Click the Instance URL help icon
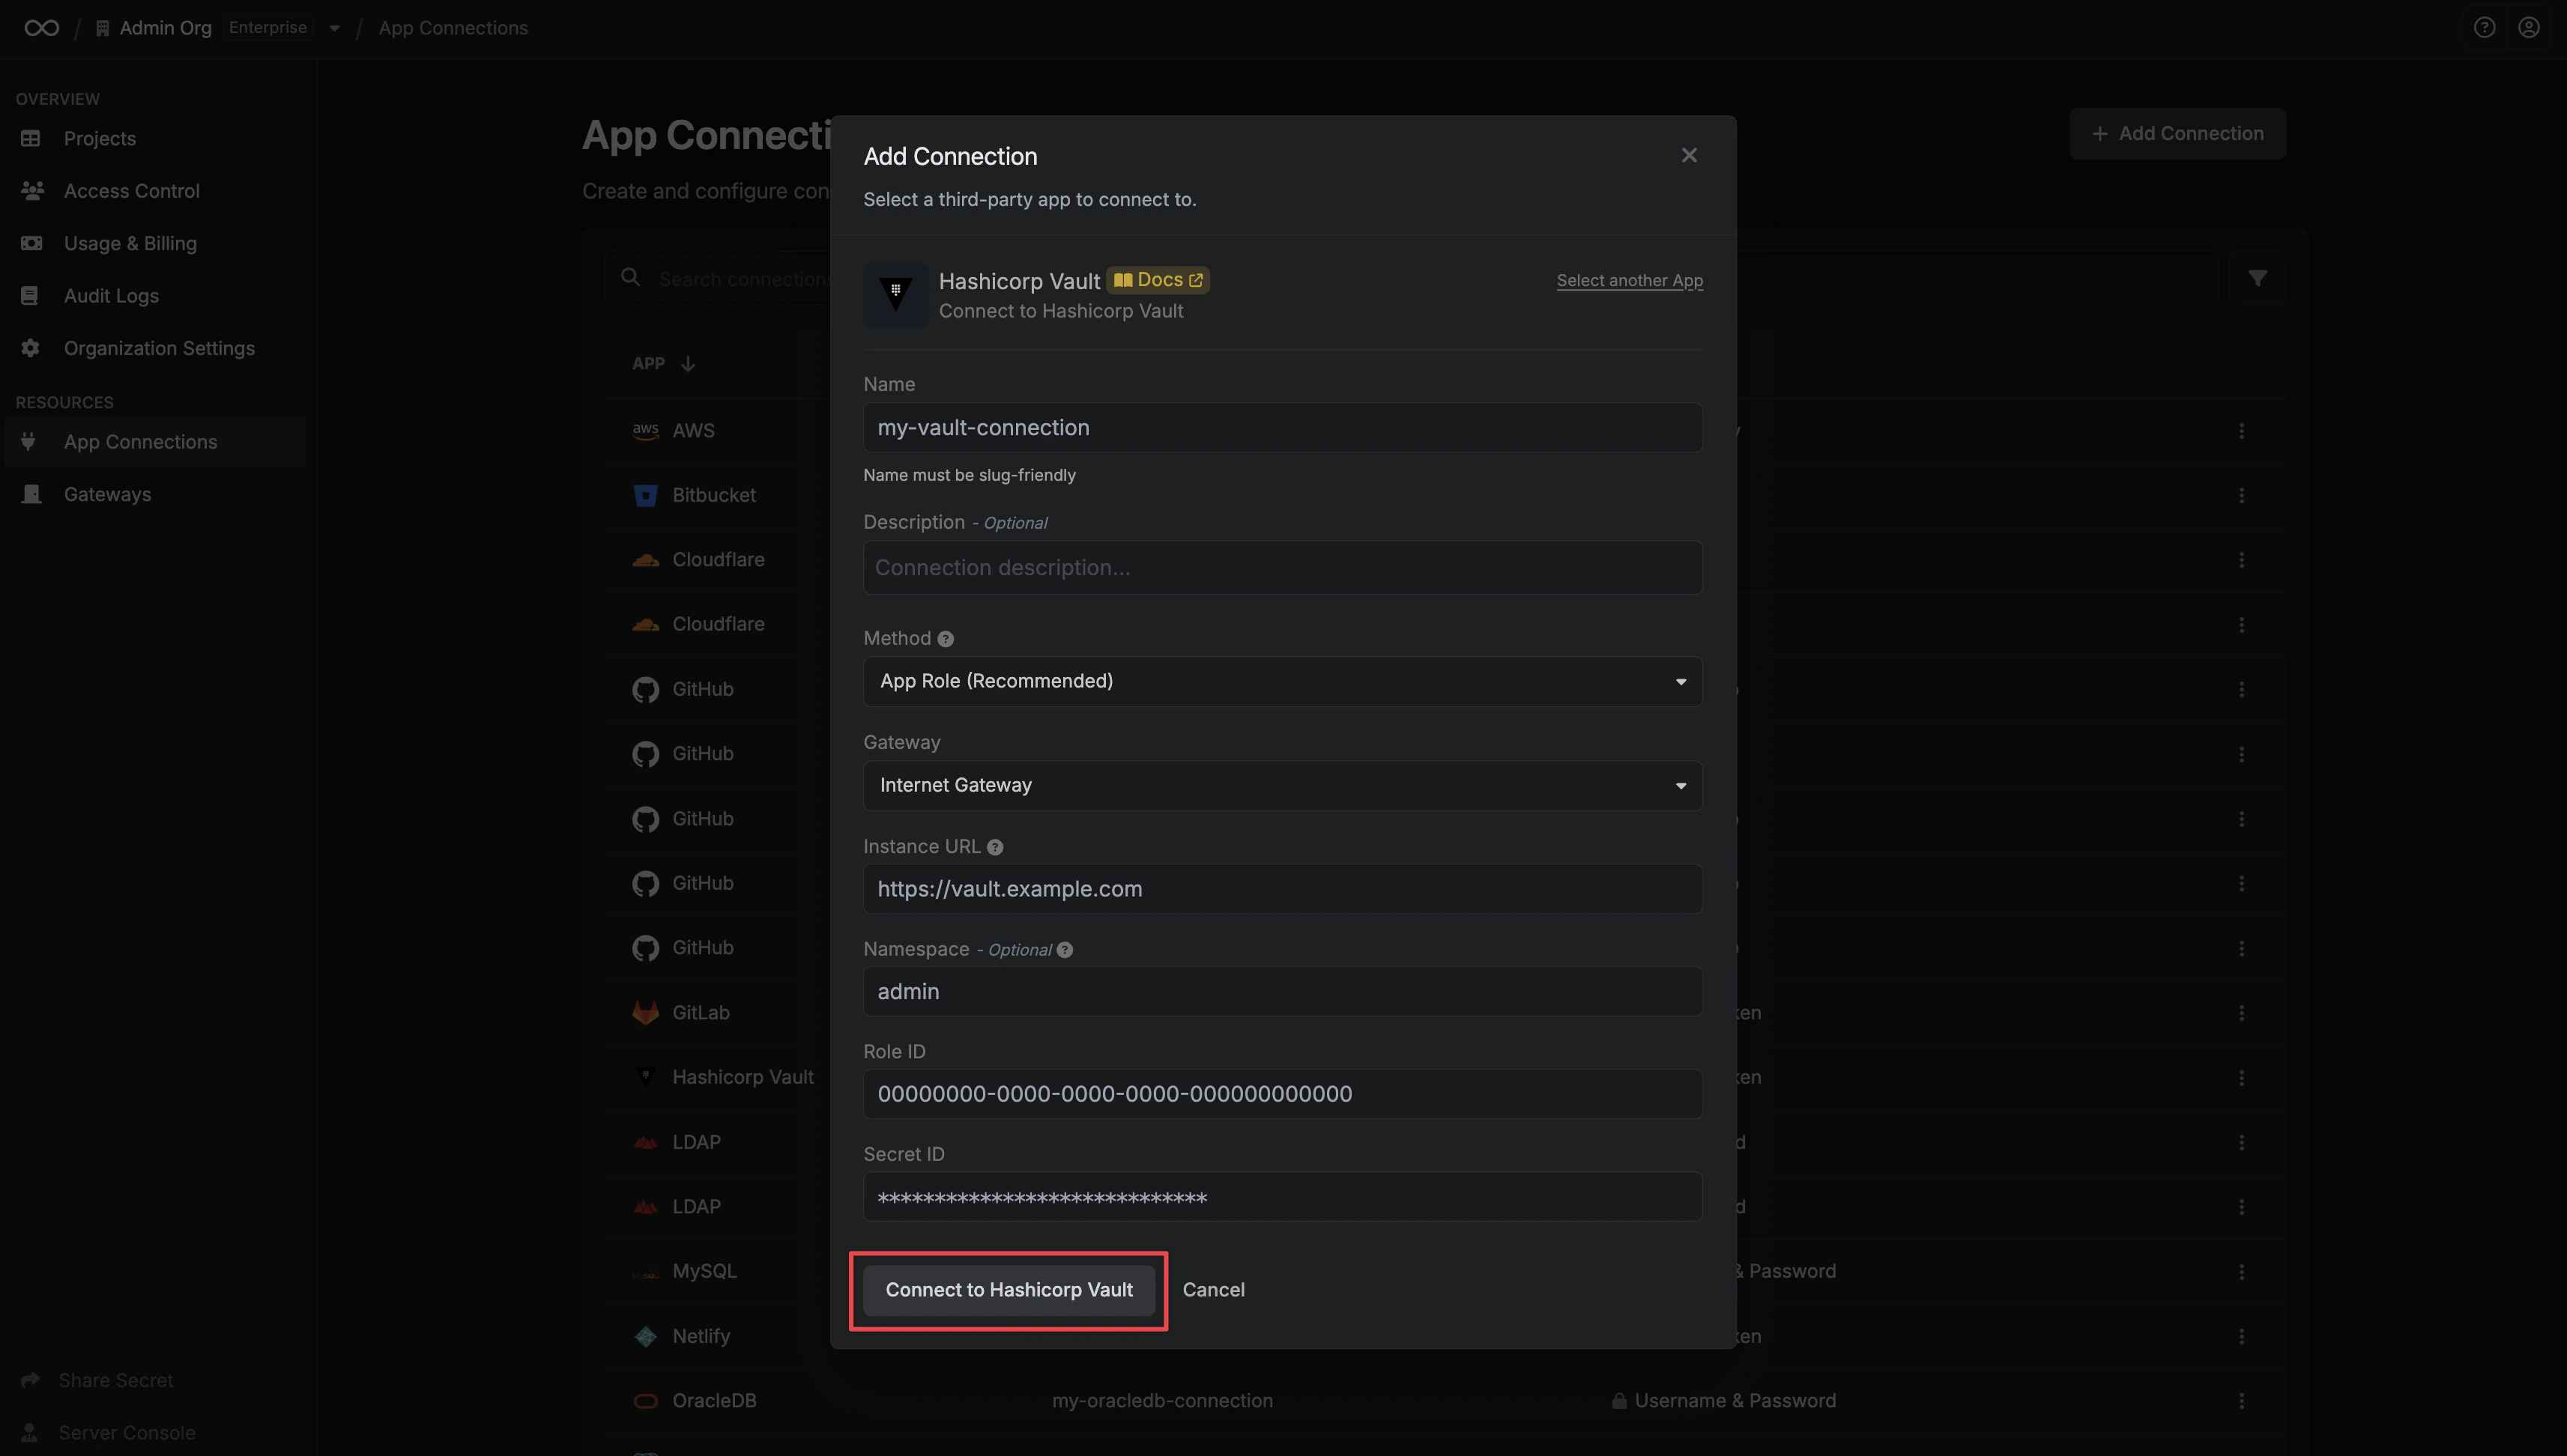Screen dimensions: 2567x1456 click(x=994, y=847)
